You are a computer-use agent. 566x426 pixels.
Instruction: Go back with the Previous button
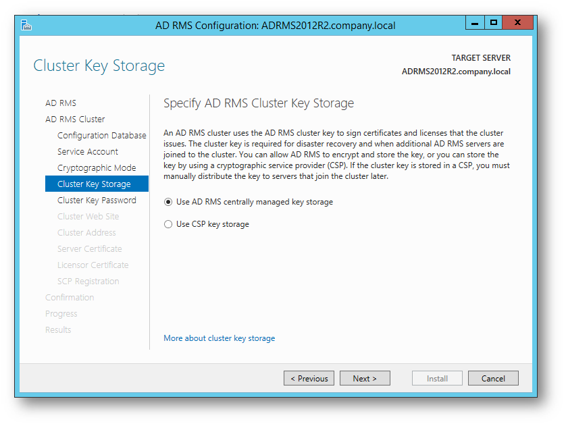[x=309, y=378]
